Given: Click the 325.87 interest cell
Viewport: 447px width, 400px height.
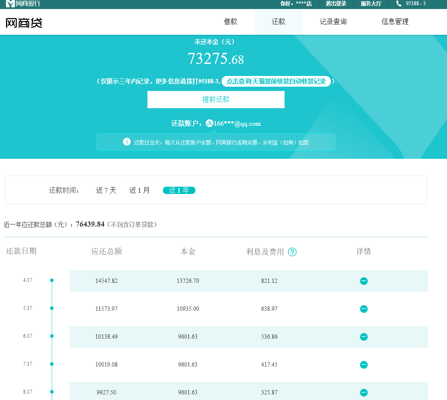Looking at the screenshot, I should pyautogui.click(x=269, y=393).
